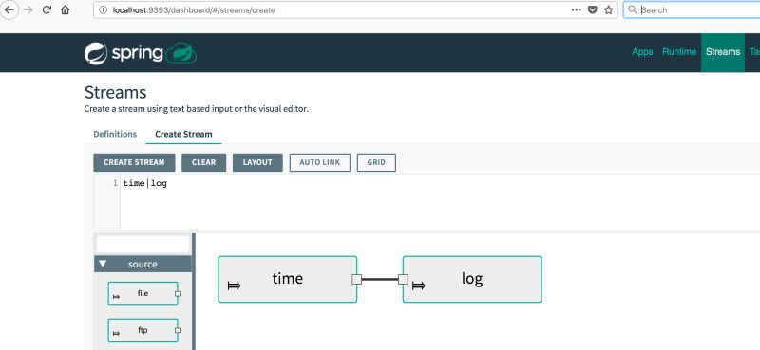Bookmark this page with the star icon

pos(608,9)
